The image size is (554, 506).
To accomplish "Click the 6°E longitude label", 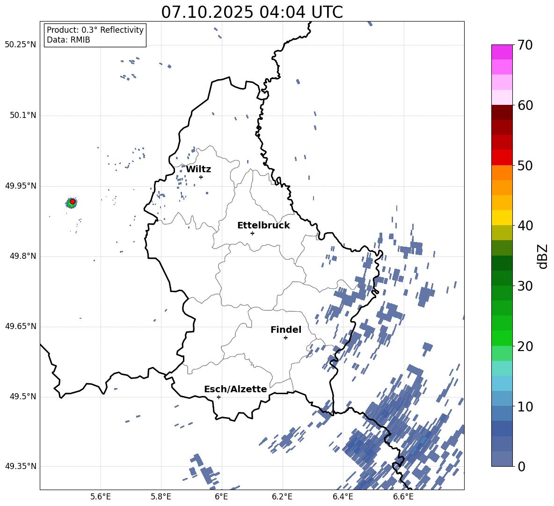I will coord(221,497).
